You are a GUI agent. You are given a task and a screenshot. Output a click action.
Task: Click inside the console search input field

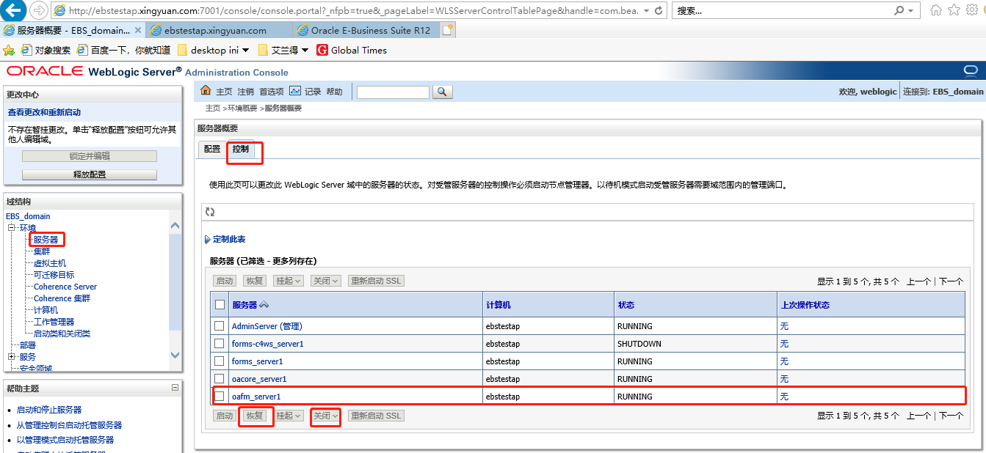[392, 92]
